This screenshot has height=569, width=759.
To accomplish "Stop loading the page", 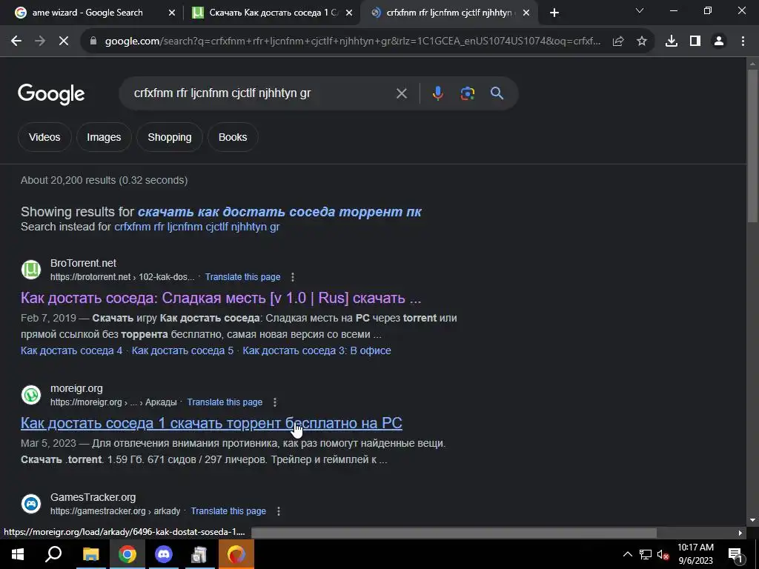I will pos(64,41).
